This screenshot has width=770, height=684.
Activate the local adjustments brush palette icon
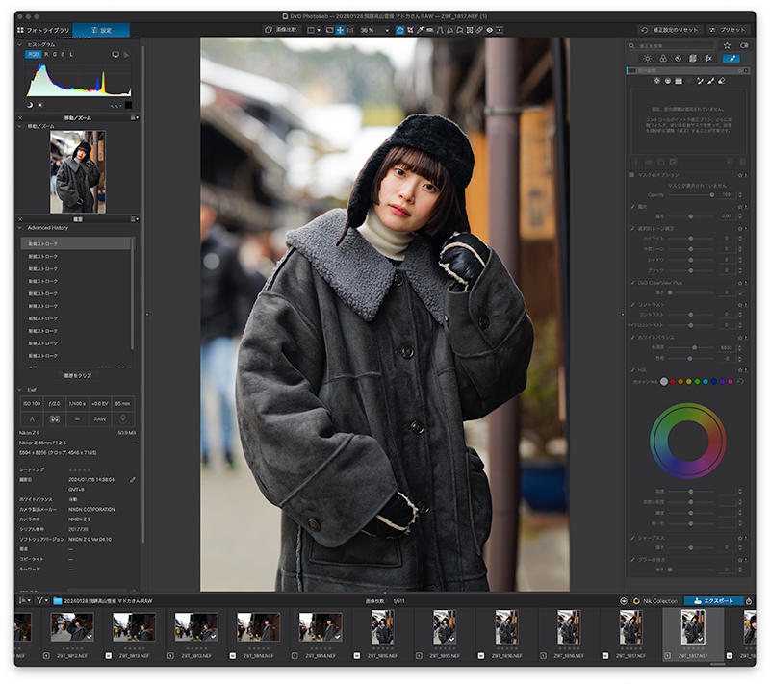click(731, 59)
